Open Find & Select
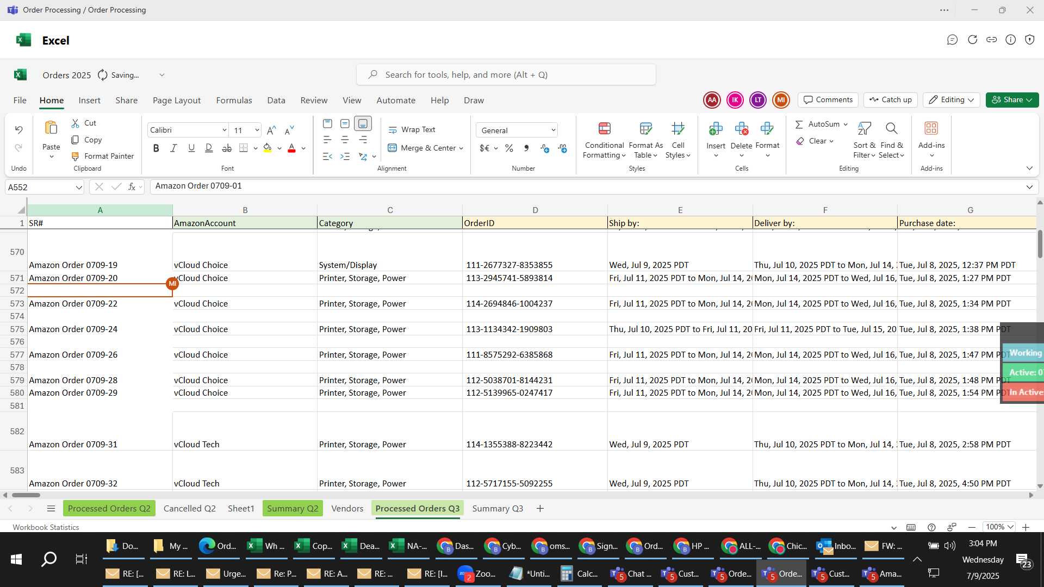 click(x=892, y=140)
